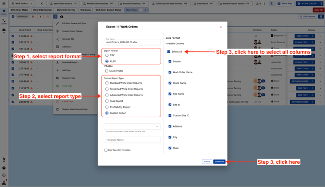Open WORK ORDER button three-dot menu
325x187 pixels.
321,3
